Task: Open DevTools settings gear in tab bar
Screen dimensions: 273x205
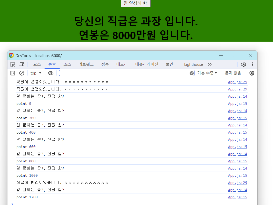Action: coord(243,64)
